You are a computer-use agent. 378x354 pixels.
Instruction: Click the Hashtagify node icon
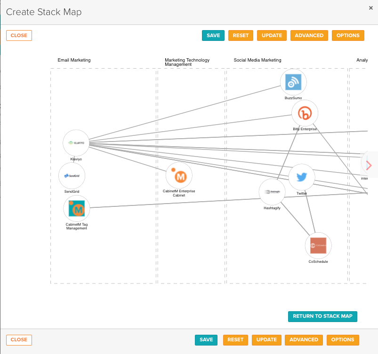pyautogui.click(x=272, y=192)
